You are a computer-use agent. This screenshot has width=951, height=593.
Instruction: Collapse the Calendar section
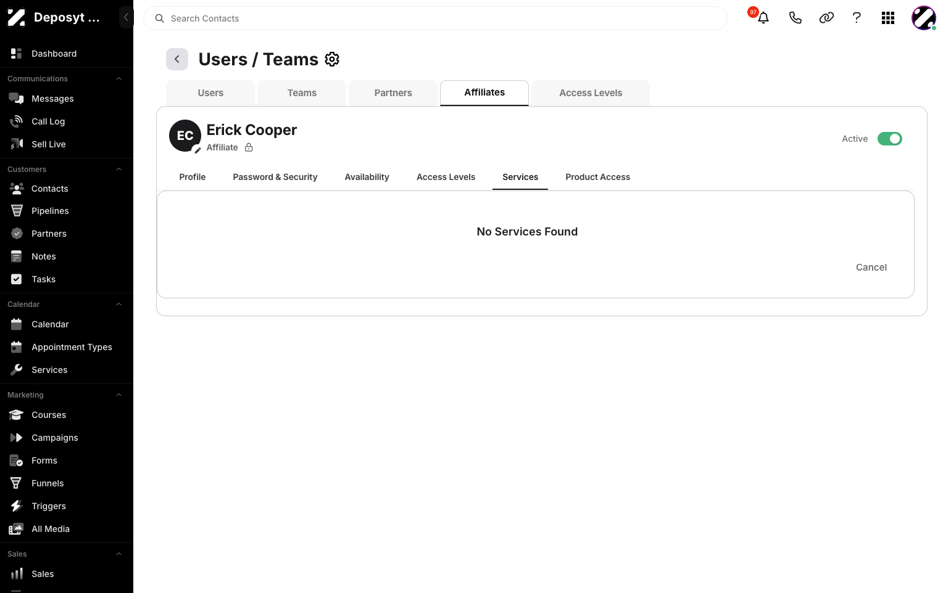tap(119, 305)
